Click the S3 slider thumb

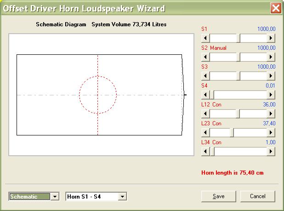click(239, 76)
